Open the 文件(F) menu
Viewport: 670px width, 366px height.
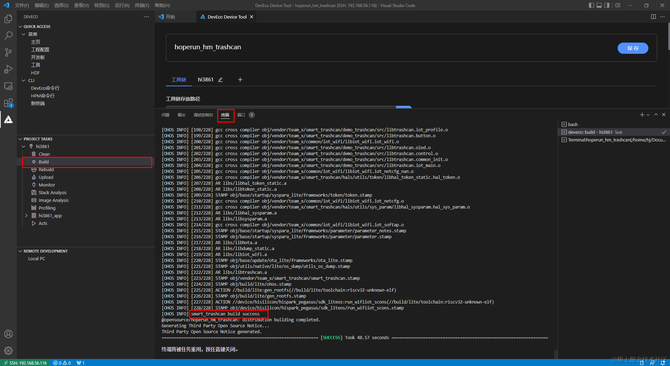click(22, 5)
